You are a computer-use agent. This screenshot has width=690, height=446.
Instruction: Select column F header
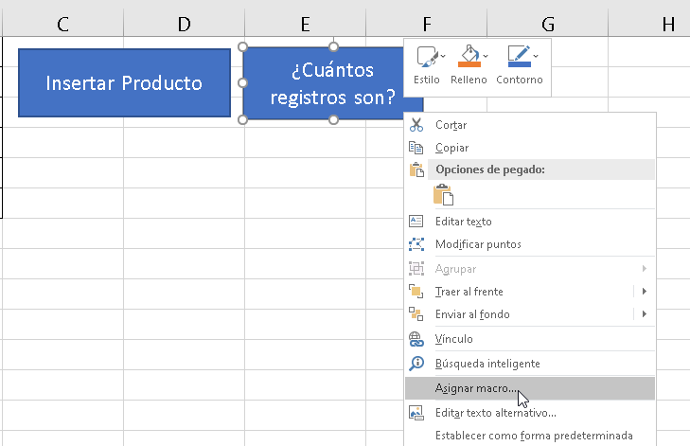coord(427,24)
